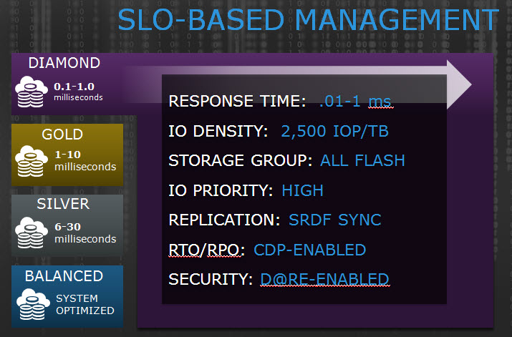Click the white arrow head pointing right

click(457, 85)
